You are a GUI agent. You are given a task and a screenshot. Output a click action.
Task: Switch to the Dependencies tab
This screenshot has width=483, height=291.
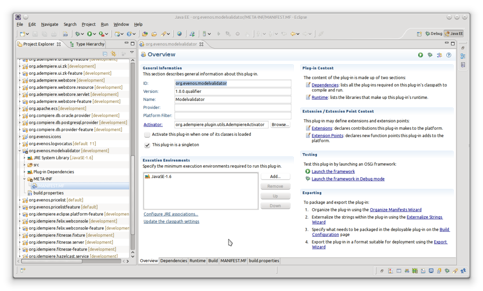(x=173, y=261)
